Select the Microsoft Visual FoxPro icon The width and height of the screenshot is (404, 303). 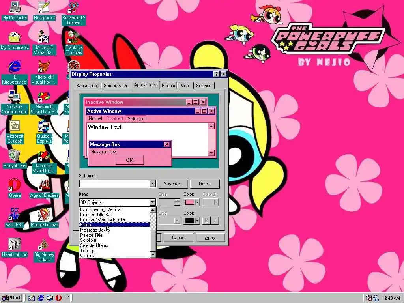[x=44, y=73]
